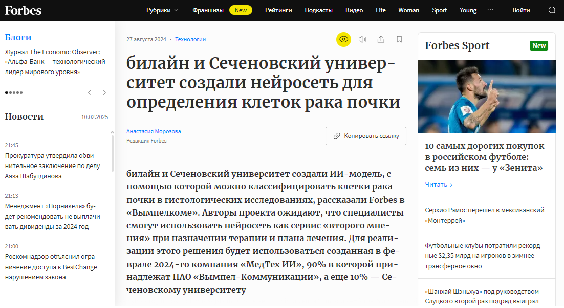Screen dimensions: 564x308
Task: Share the article via share icon
Action: click(381, 39)
